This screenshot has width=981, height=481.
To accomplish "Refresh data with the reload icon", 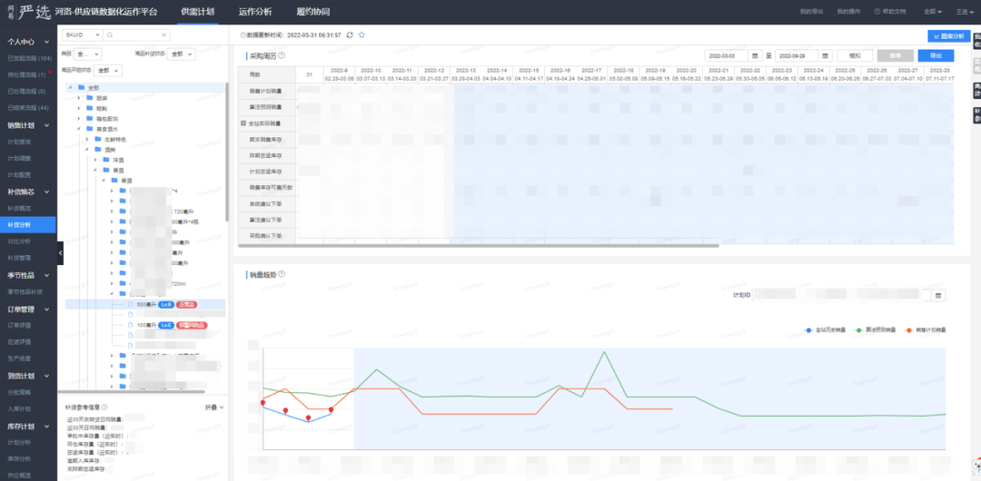I will coord(350,35).
